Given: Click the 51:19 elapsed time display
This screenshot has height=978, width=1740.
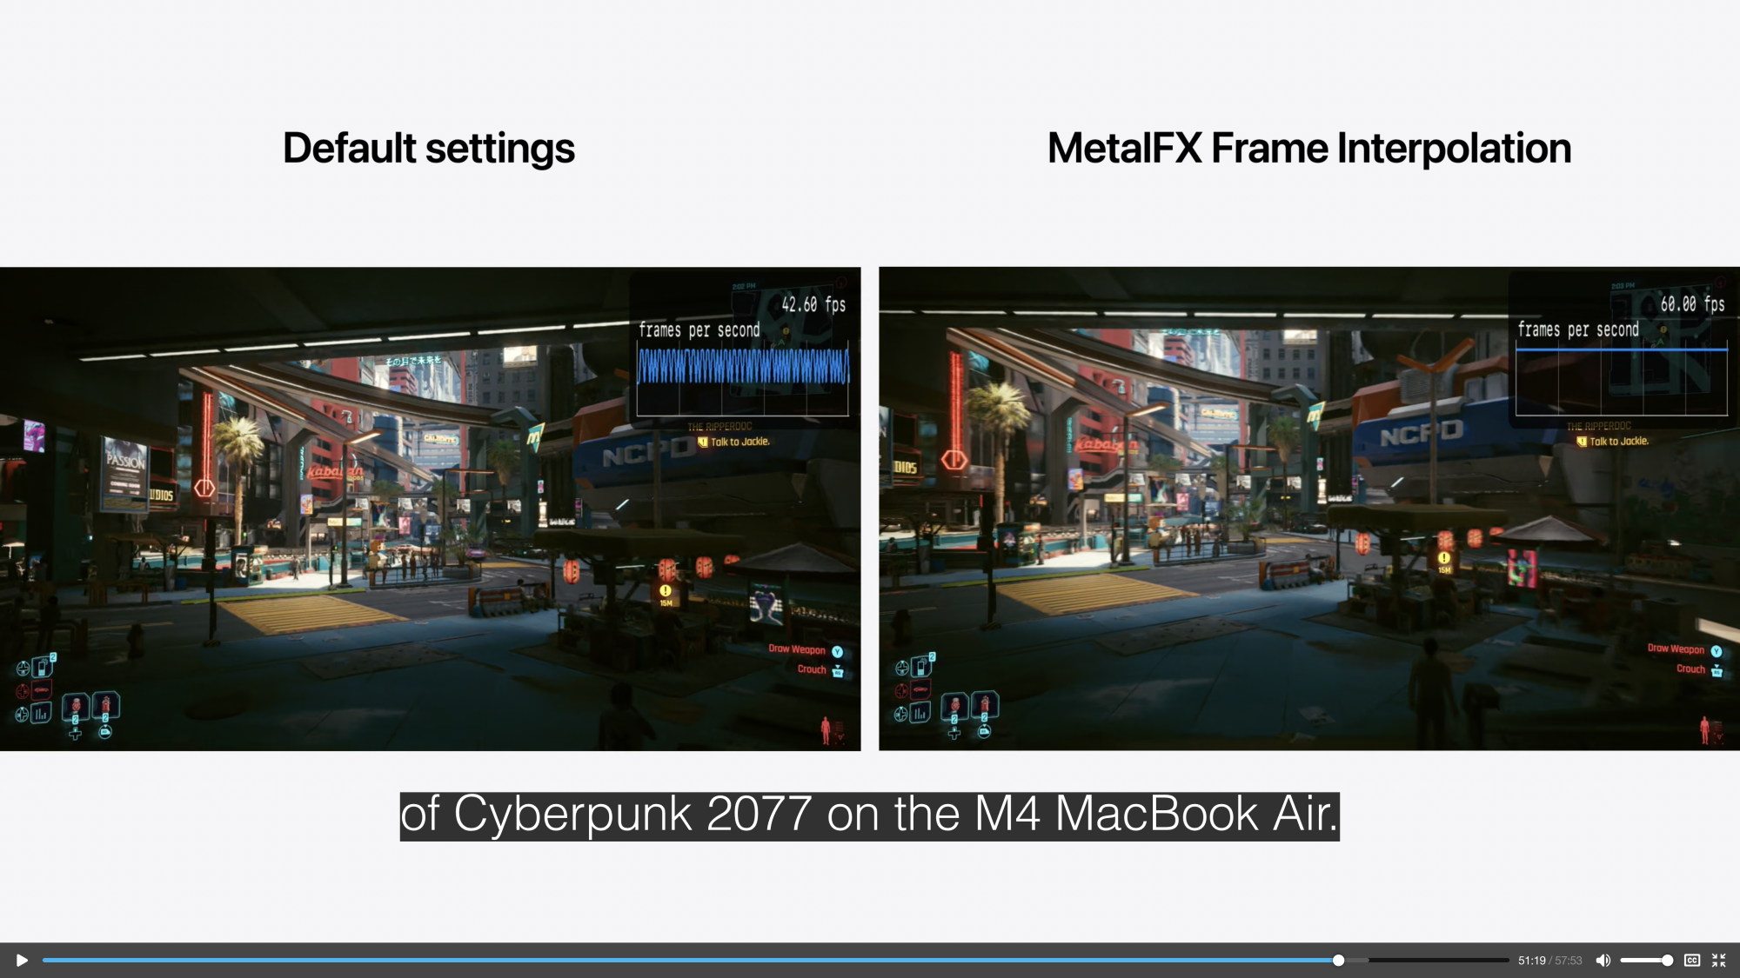Looking at the screenshot, I should pyautogui.click(x=1531, y=961).
